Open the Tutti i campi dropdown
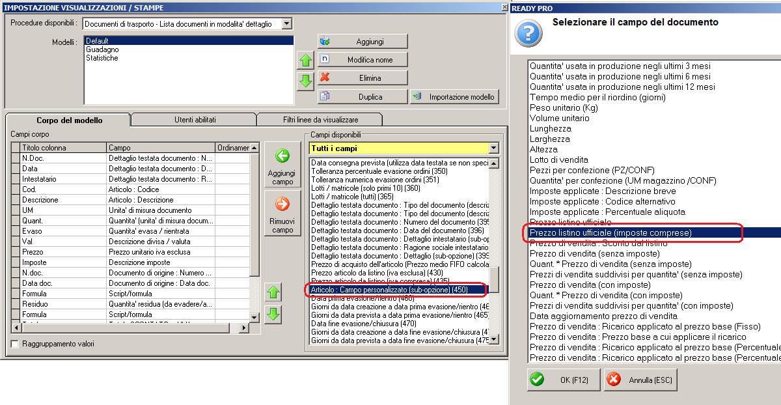 point(493,148)
